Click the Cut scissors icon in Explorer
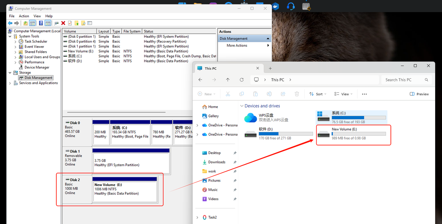 [x=228, y=94]
